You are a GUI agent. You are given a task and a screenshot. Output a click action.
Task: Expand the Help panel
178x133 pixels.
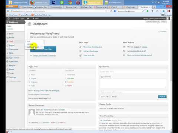pos(164,22)
